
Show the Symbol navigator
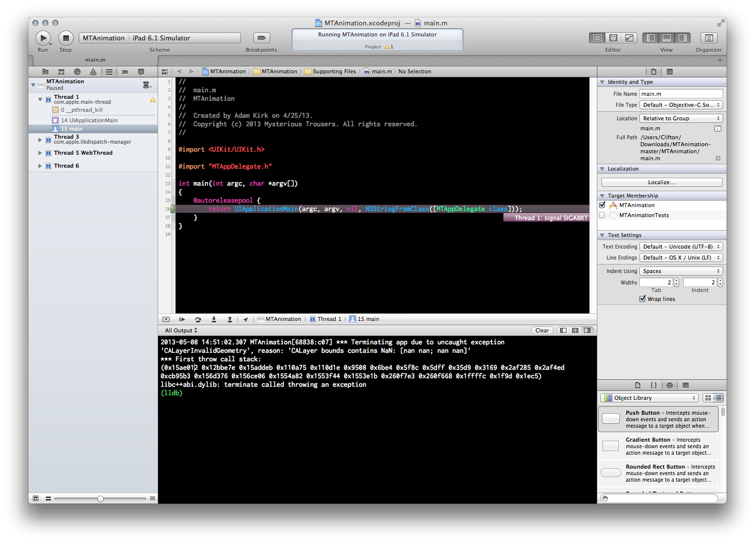tap(61, 72)
